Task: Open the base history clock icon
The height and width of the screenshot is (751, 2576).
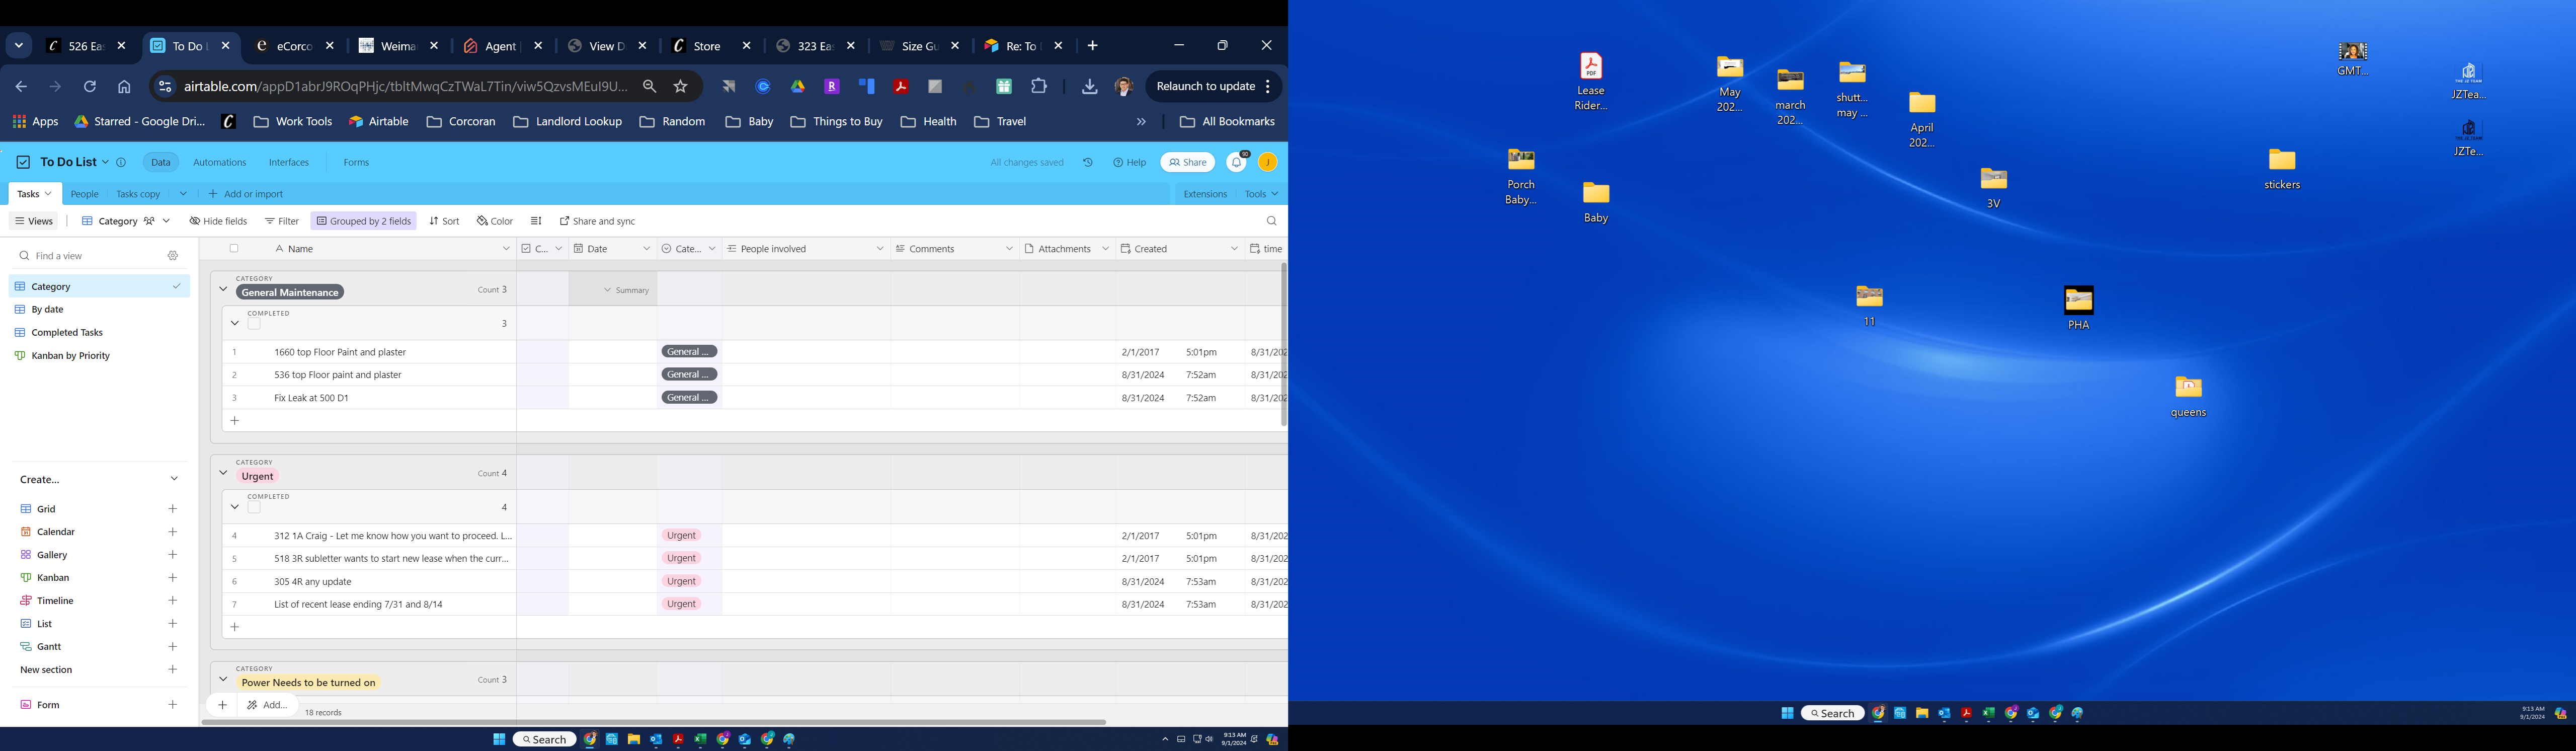Action: [1088, 162]
